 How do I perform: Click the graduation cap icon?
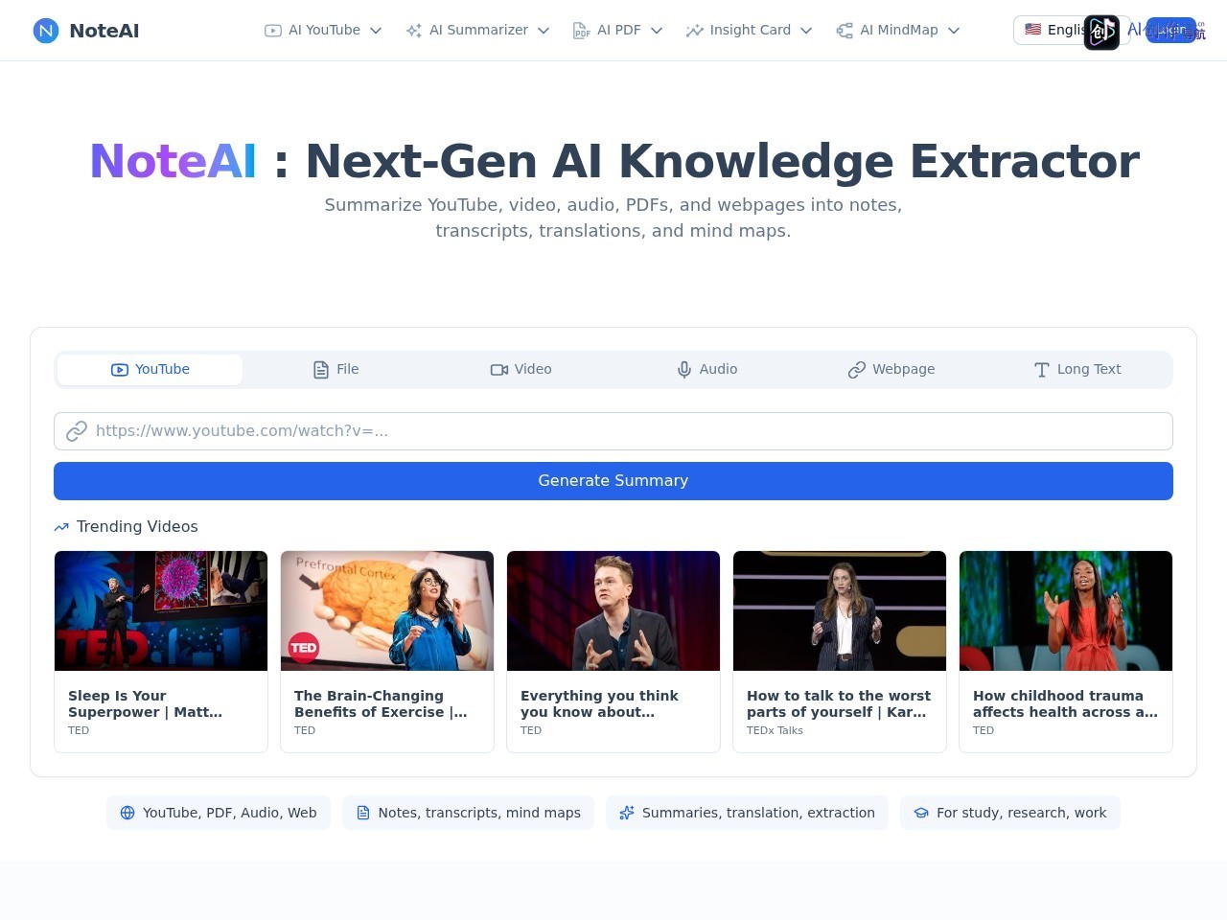point(921,813)
